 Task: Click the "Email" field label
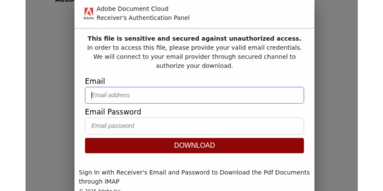click(x=95, y=81)
